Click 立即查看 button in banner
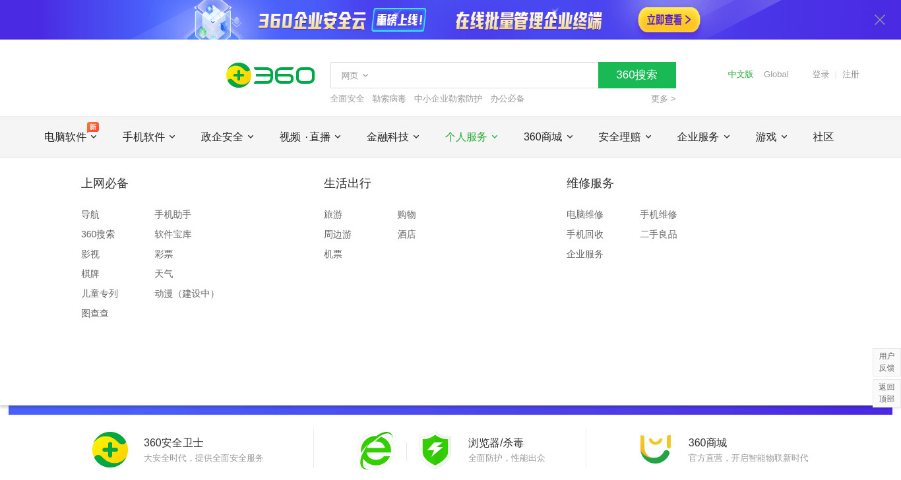 pos(669,20)
